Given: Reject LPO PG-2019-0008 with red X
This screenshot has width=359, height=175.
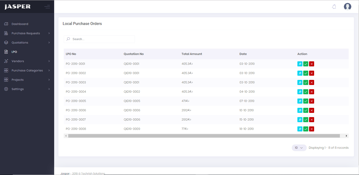Looking at the screenshot, I should (x=312, y=129).
